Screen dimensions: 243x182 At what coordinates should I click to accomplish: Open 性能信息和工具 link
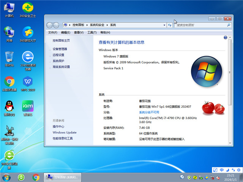point(63,138)
